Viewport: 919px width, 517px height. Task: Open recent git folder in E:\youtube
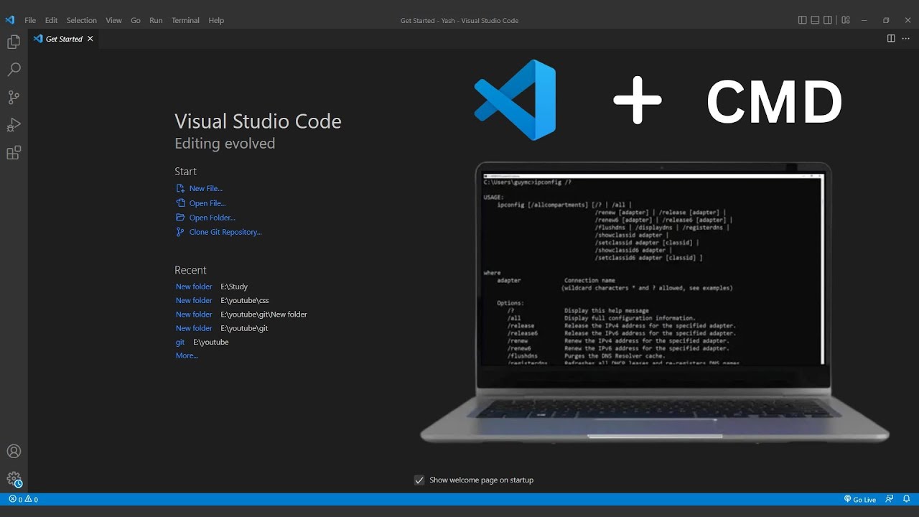[180, 342]
